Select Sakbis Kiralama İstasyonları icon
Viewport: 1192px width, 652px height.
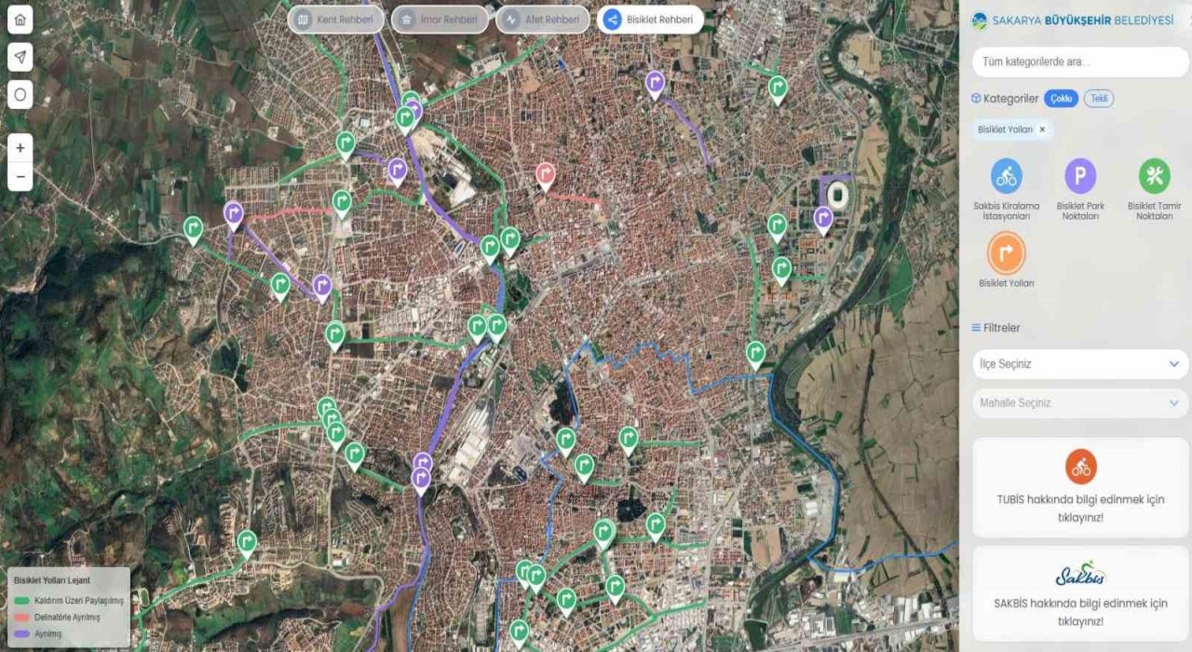pyautogui.click(x=1006, y=176)
